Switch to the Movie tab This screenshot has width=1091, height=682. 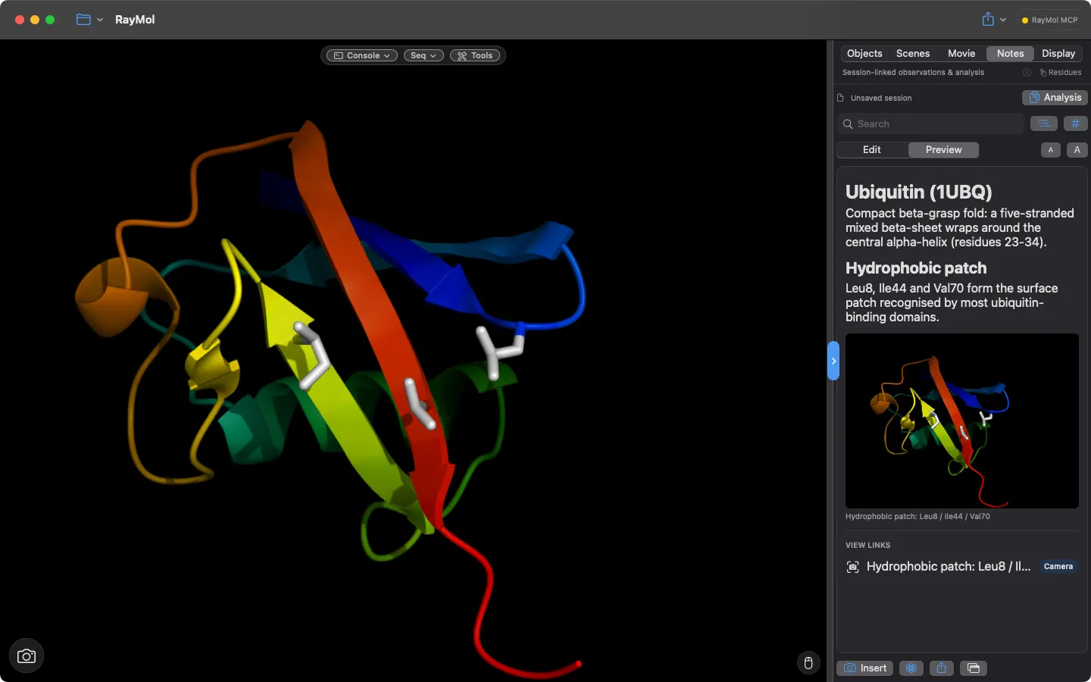(x=961, y=54)
